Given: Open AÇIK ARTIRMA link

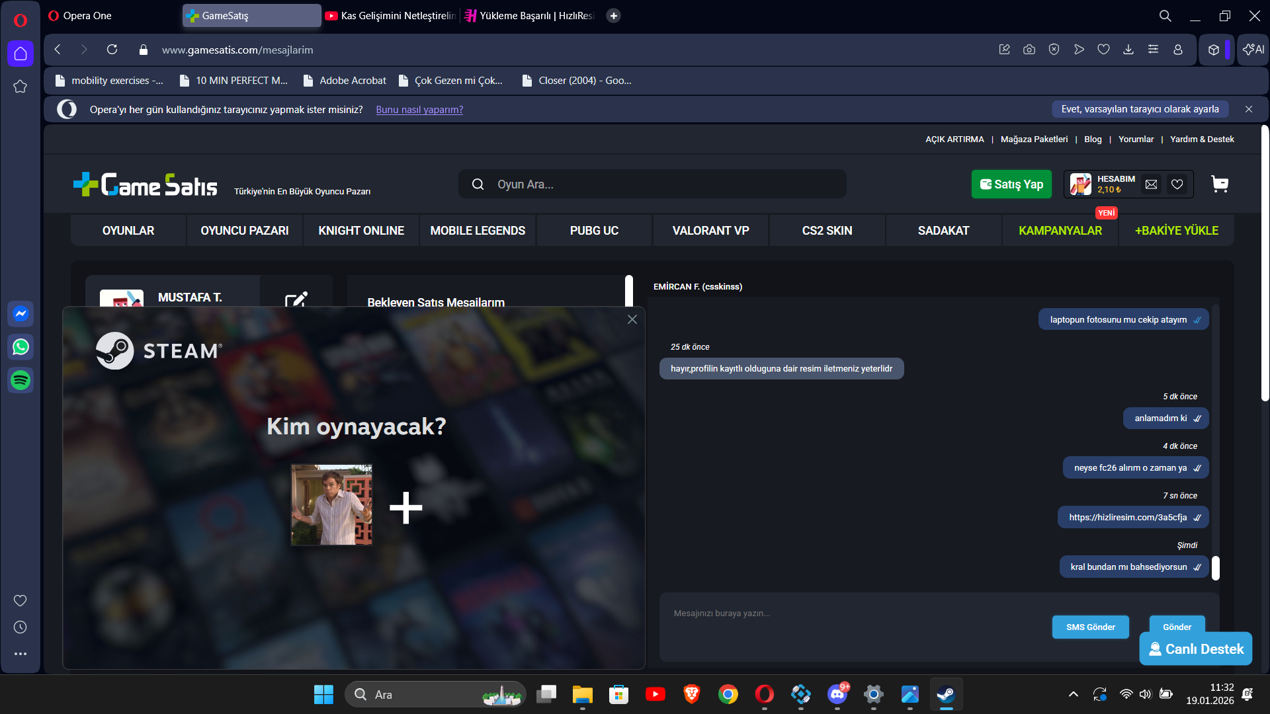Looking at the screenshot, I should click(x=954, y=139).
